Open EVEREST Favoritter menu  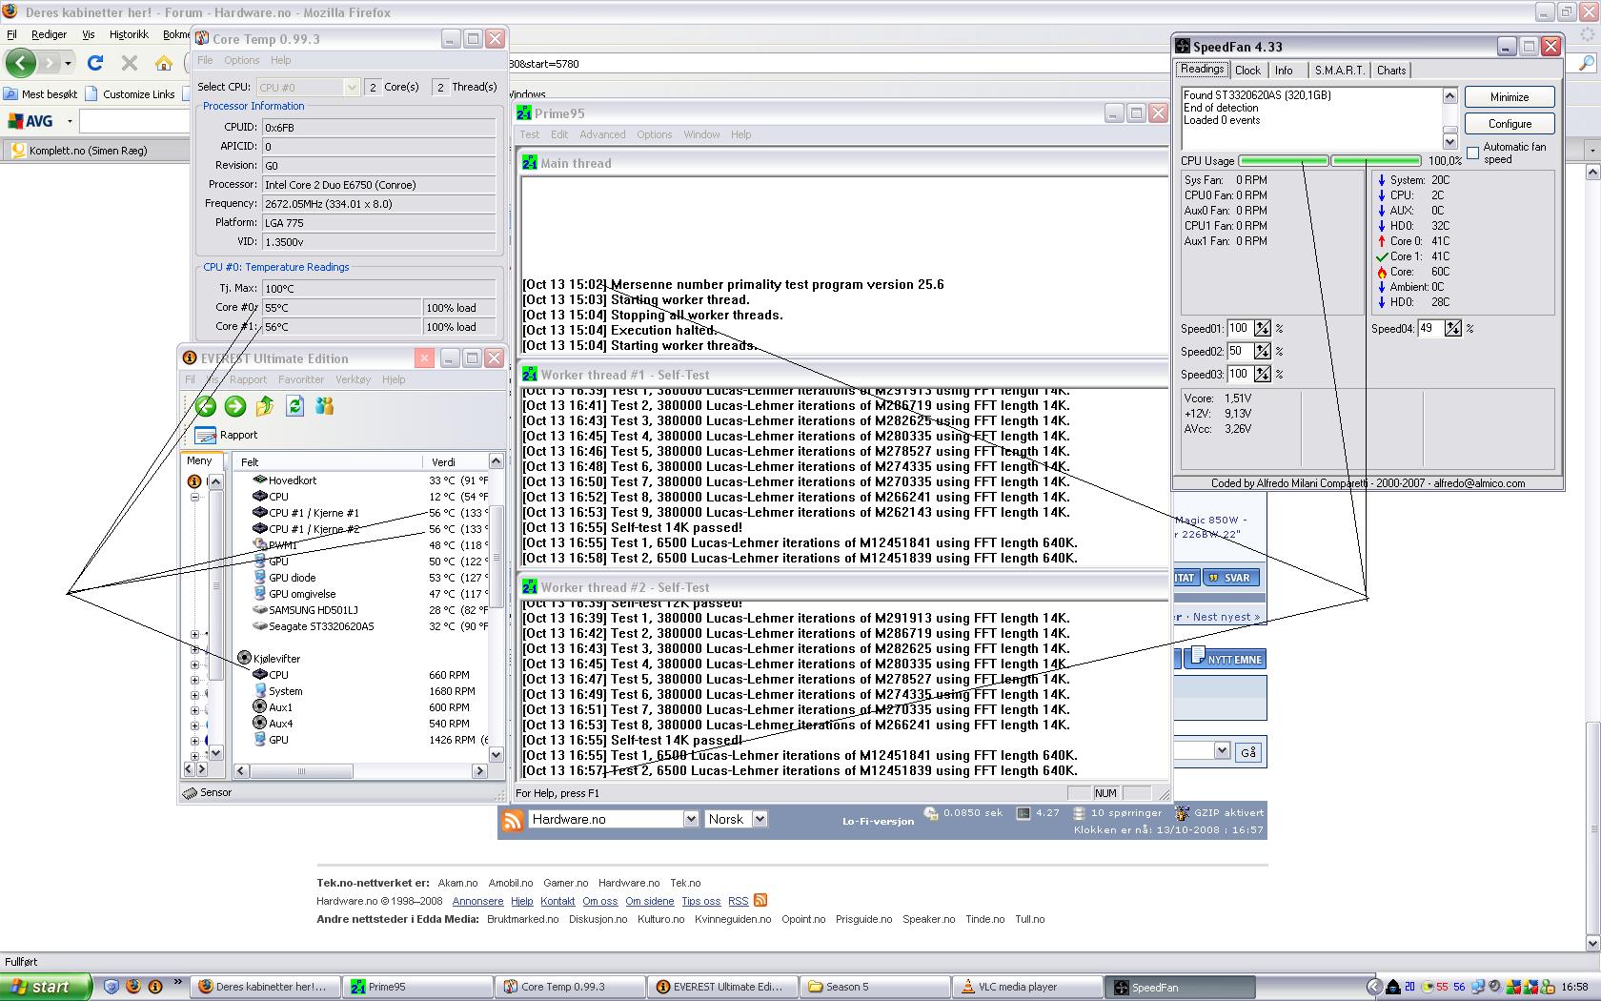click(301, 379)
